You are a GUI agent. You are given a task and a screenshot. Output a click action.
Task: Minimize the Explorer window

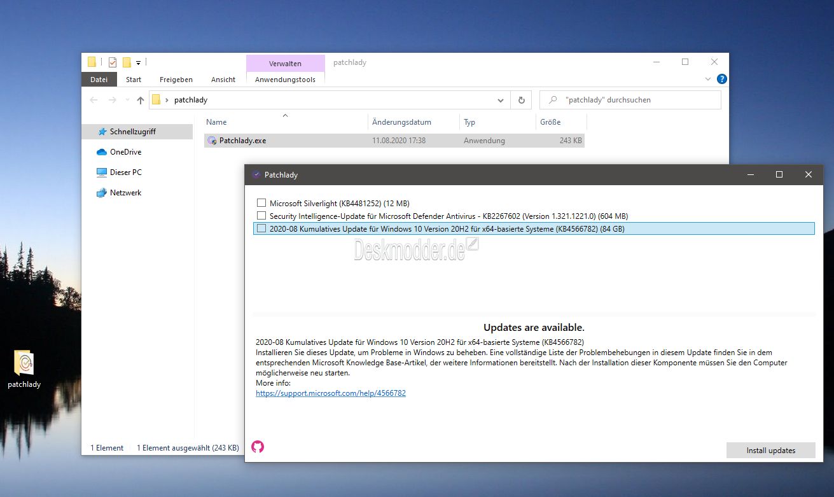[656, 62]
